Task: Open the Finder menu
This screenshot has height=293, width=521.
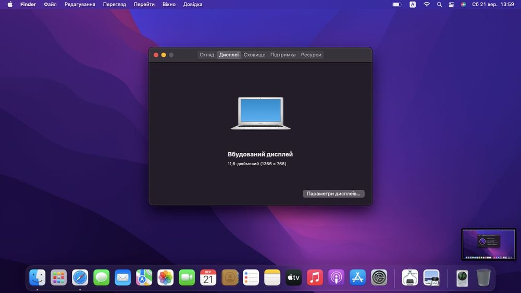Action: coord(28,4)
